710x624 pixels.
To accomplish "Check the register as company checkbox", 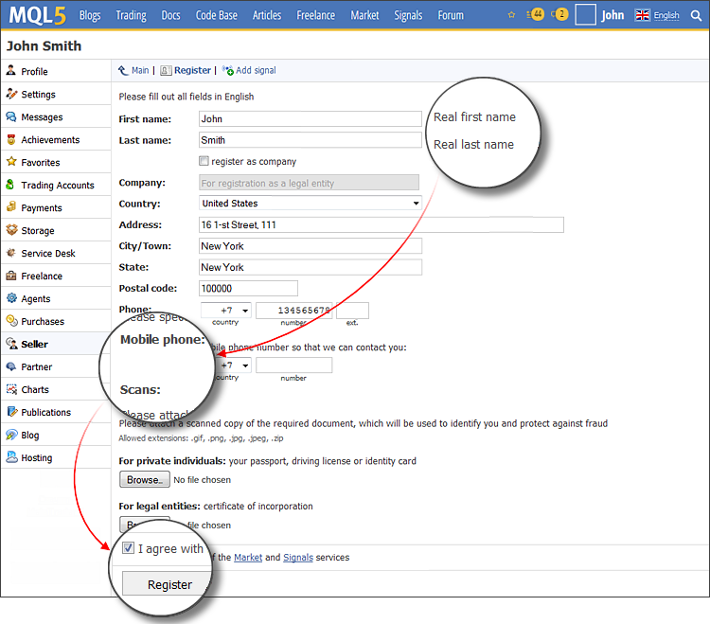I will pyautogui.click(x=204, y=161).
